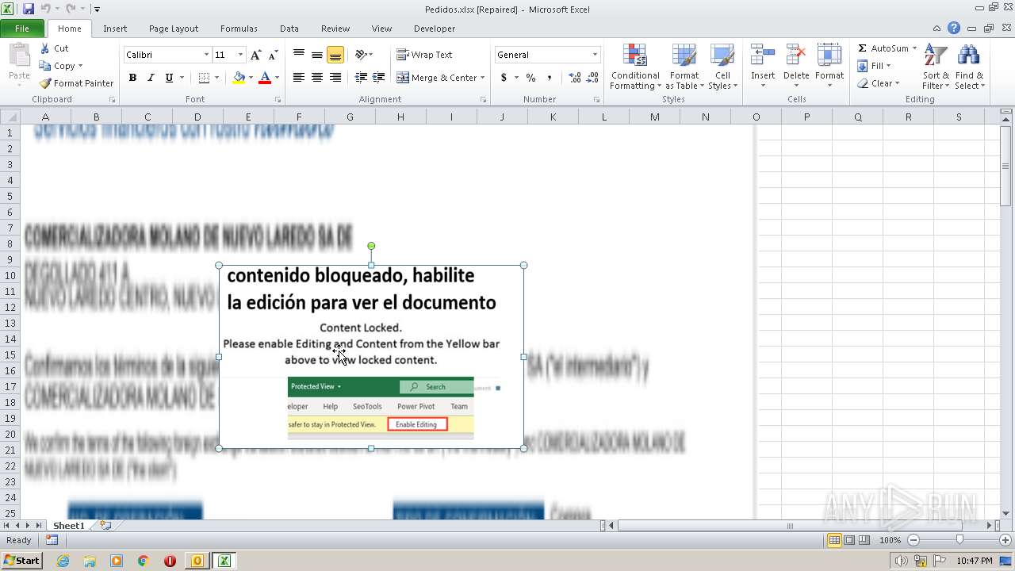
Task: Click the Increase Font Size icon
Action: pyautogui.click(x=255, y=55)
